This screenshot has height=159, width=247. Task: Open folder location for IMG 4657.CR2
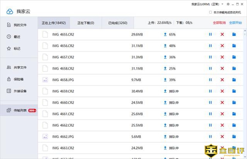[234, 57]
